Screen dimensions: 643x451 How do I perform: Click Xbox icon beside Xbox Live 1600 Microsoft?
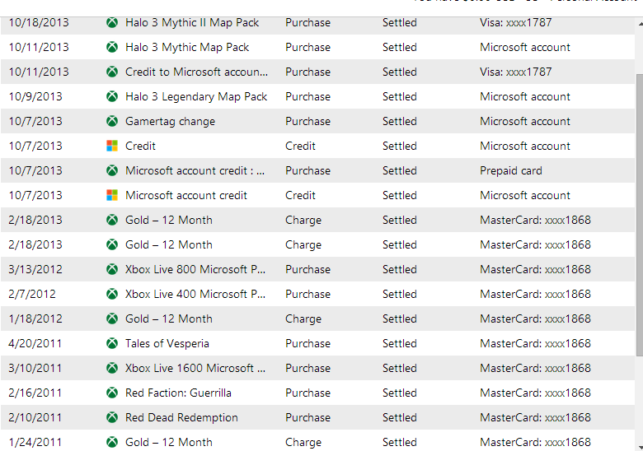(112, 368)
